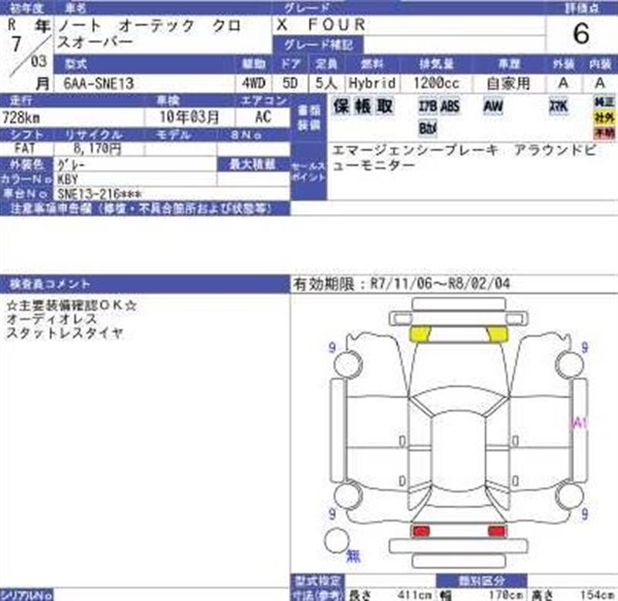Screen dimensions: 618x601
Task: Click the Hybrid fuel cell
Action: [x=372, y=83]
